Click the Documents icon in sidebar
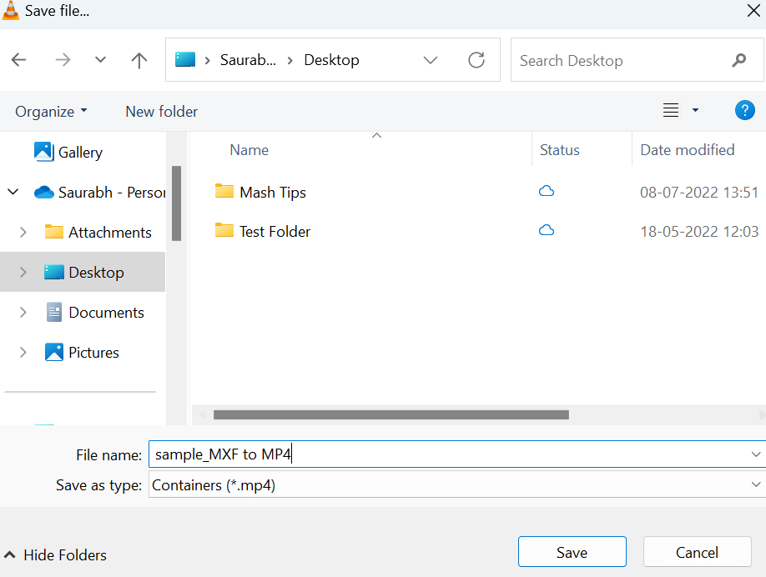Screen dimensions: 766x577 pos(54,312)
